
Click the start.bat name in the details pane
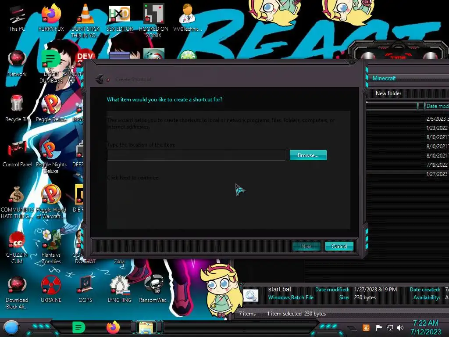coord(279,290)
